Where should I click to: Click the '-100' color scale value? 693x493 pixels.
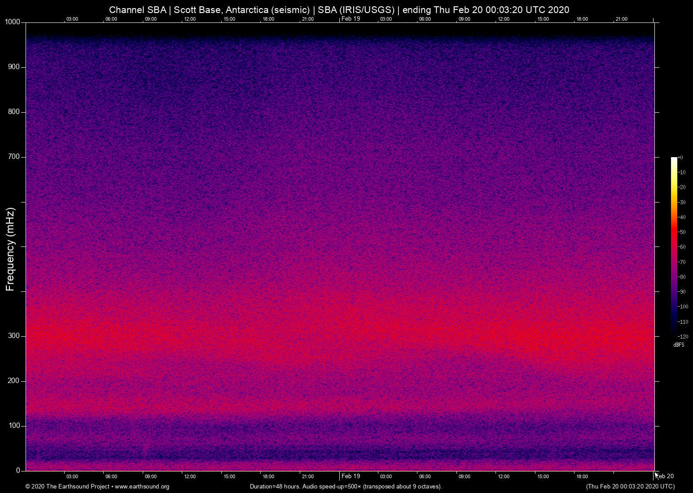pyautogui.click(x=683, y=307)
